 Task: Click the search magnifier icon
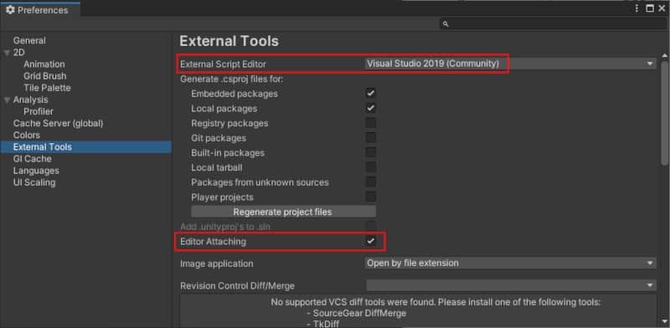(x=446, y=24)
